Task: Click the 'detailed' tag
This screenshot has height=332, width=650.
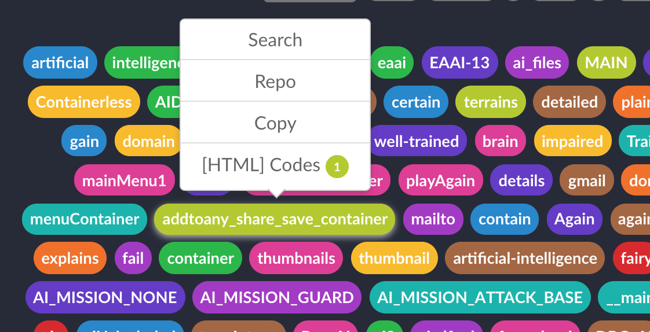Action: coord(569,102)
